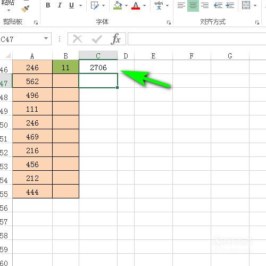The width and height of the screenshot is (266, 266).
Task: Select cell A52 with 216
Action: coord(32,150)
